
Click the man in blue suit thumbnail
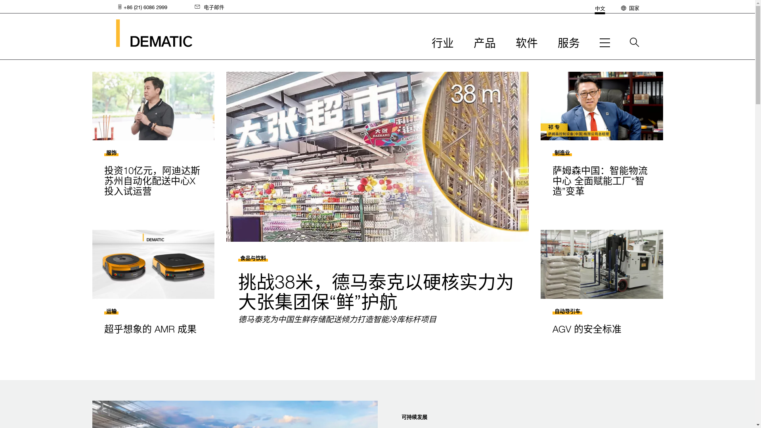[x=602, y=106]
